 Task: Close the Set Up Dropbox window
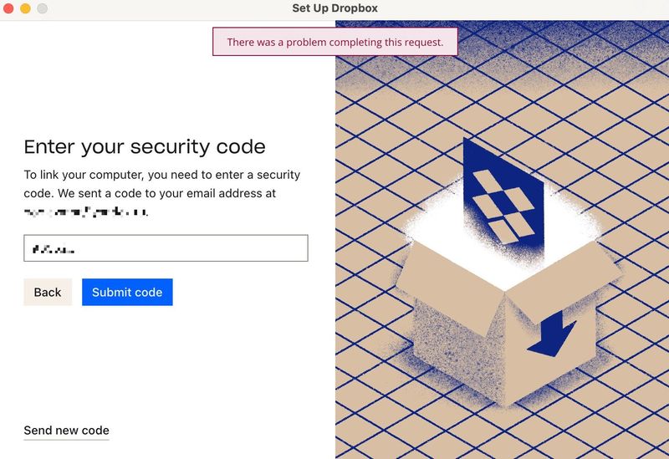pyautogui.click(x=9, y=8)
